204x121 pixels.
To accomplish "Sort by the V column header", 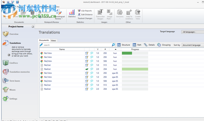I will pos(98,49).
